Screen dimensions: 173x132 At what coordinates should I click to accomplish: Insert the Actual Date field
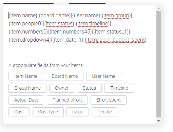point(26,100)
